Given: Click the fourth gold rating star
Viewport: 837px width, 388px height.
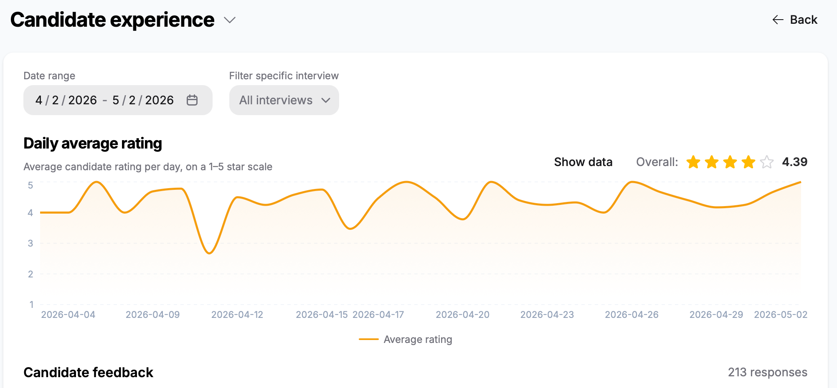Looking at the screenshot, I should 748,162.
